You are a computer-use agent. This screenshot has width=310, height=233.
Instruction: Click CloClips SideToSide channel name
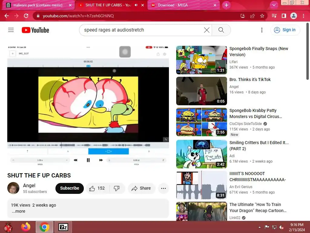246,124
